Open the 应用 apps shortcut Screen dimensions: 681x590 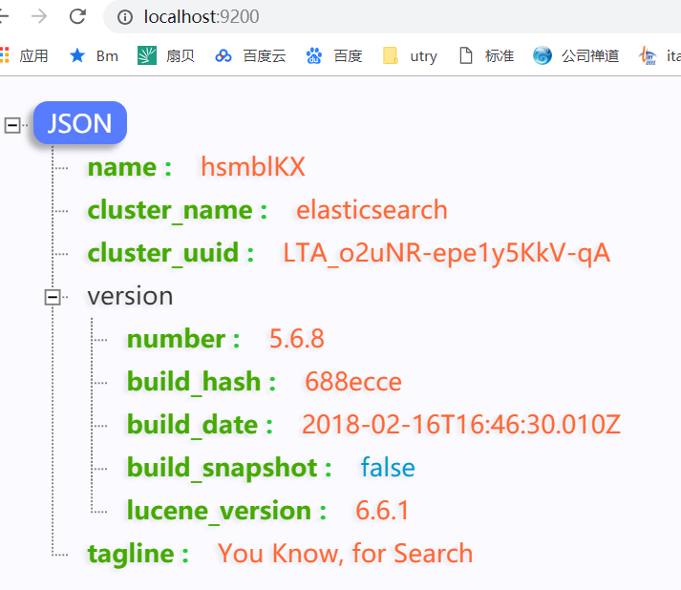point(24,56)
